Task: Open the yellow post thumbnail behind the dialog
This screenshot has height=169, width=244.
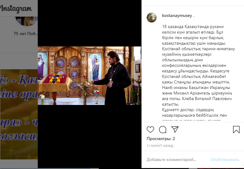Action: pos(19,115)
